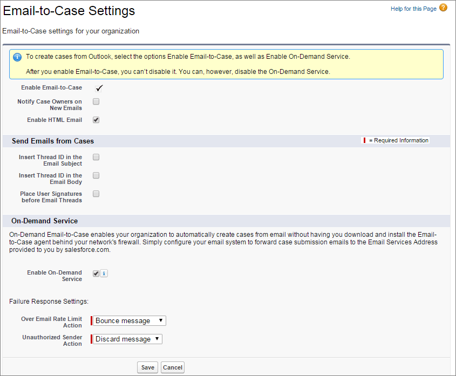Uncheck Enable HTML Email
This screenshot has height=376, width=456.
[x=96, y=120]
